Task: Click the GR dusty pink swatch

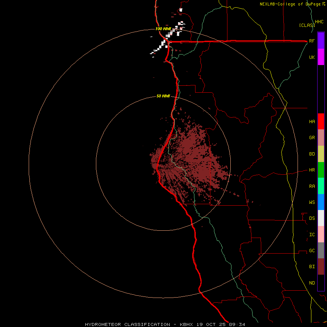Action: pyautogui.click(x=321, y=138)
